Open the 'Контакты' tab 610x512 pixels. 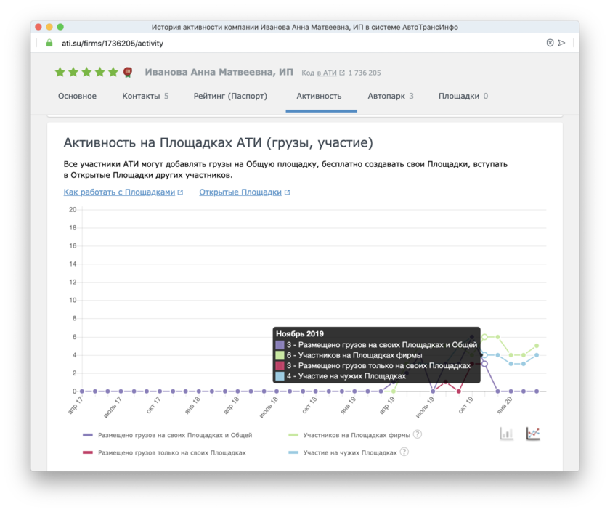point(145,96)
